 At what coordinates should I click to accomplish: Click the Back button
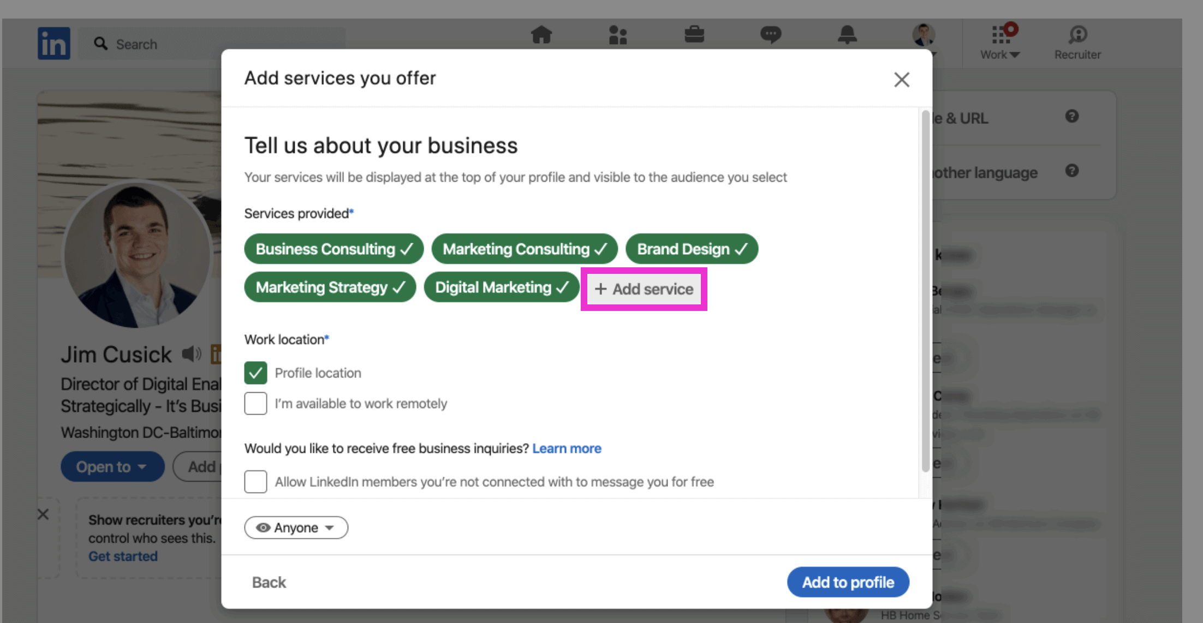pos(269,582)
